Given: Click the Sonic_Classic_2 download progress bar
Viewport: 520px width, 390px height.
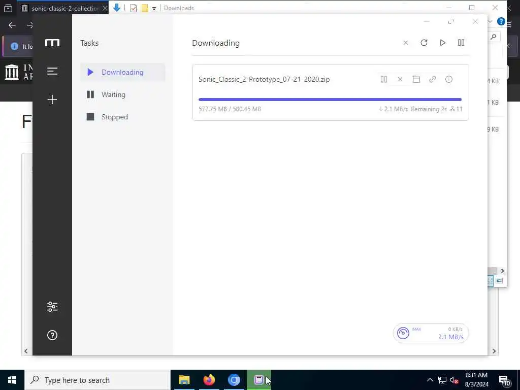Looking at the screenshot, I should [330, 100].
